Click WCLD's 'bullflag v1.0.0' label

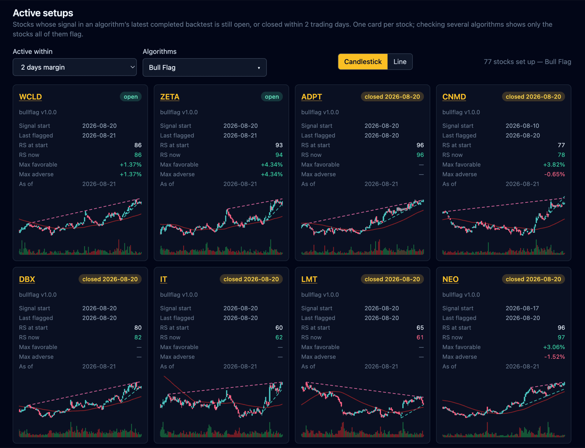[x=38, y=112]
